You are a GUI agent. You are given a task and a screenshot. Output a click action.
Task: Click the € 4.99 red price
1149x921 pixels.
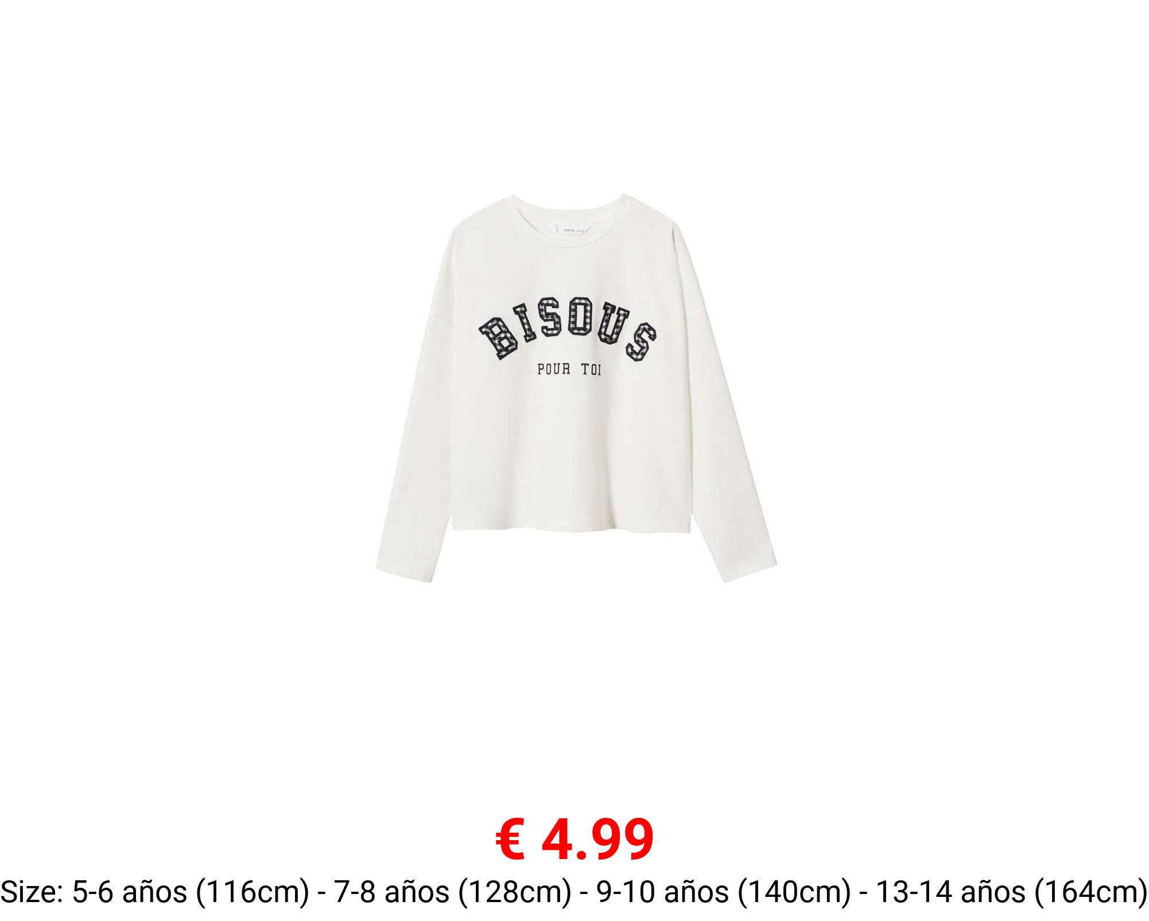point(574,840)
